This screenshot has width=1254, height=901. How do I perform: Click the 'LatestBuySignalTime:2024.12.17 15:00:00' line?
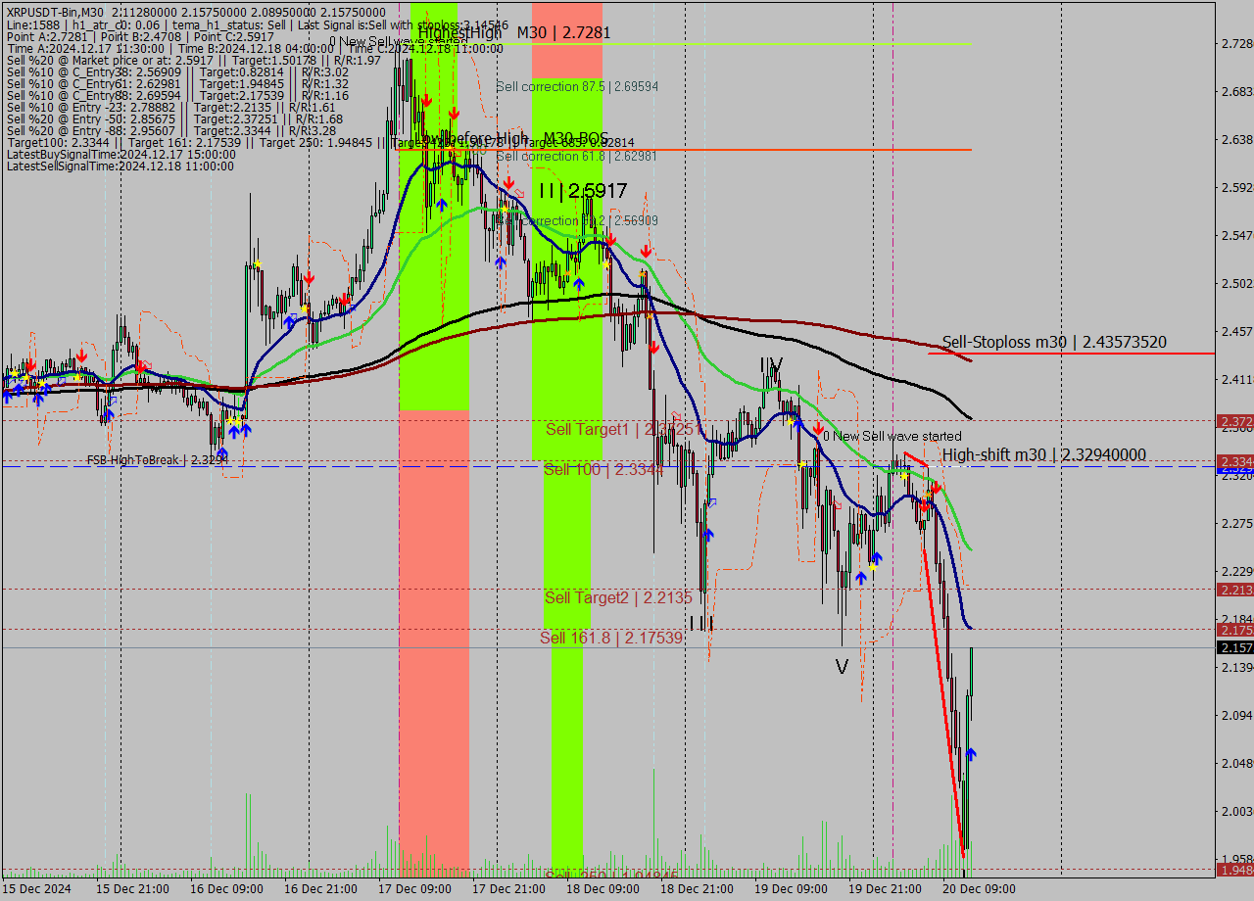(121, 155)
